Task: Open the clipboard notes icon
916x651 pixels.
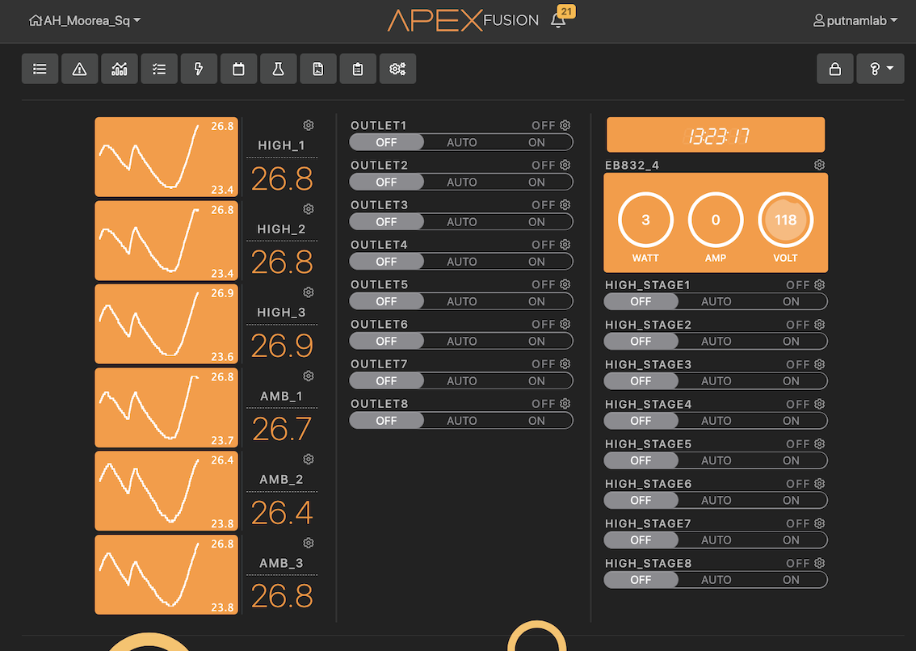Action: coord(358,69)
